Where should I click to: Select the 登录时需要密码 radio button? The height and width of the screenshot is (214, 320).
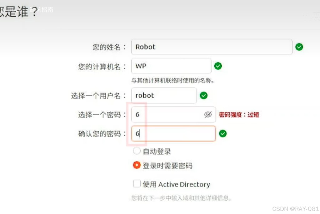click(137, 165)
